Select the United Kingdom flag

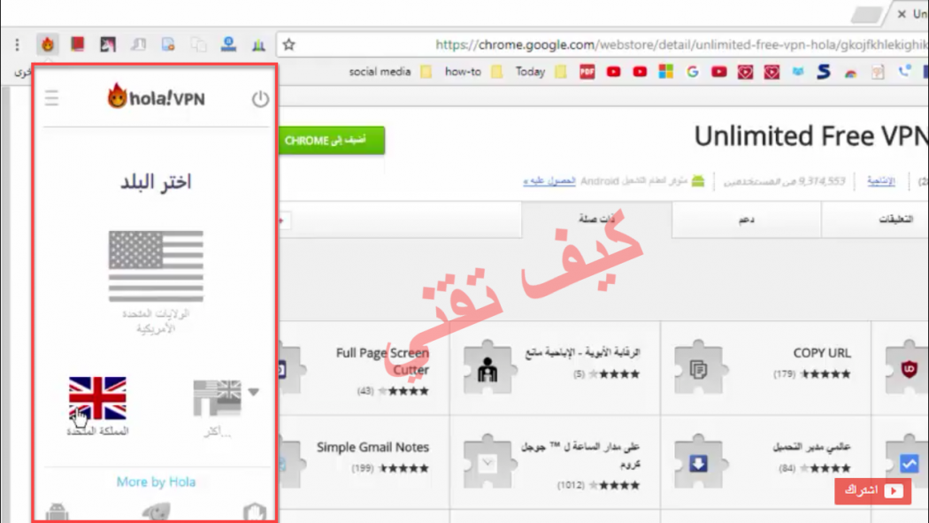click(97, 398)
